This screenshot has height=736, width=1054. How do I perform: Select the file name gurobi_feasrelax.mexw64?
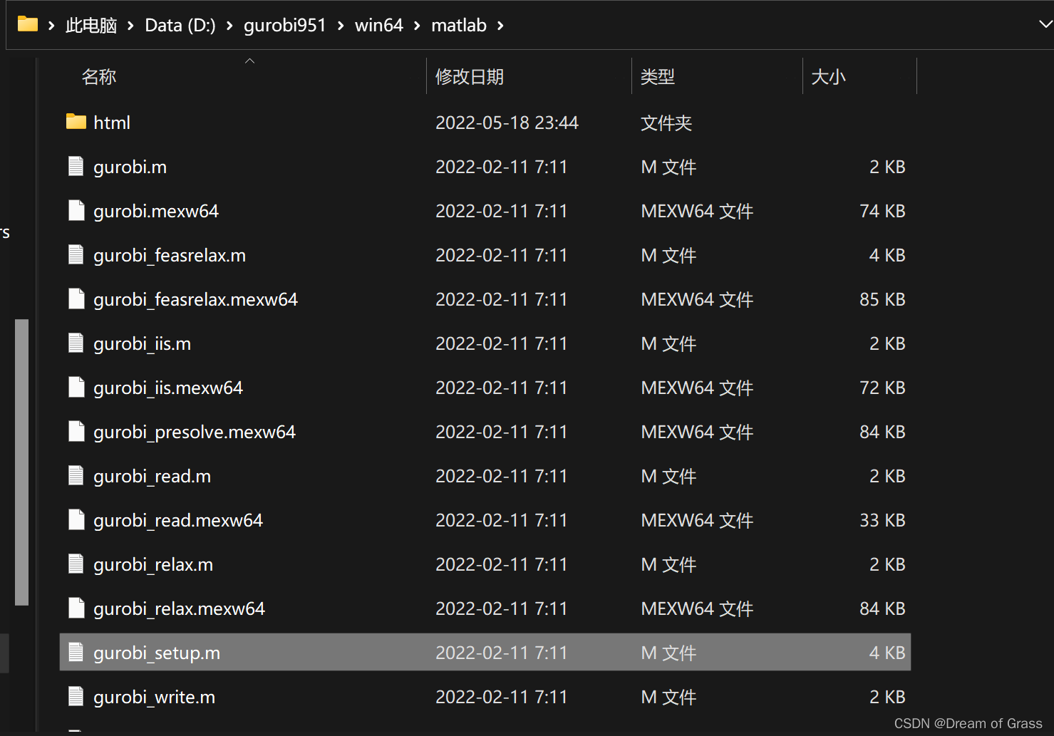[x=195, y=299]
